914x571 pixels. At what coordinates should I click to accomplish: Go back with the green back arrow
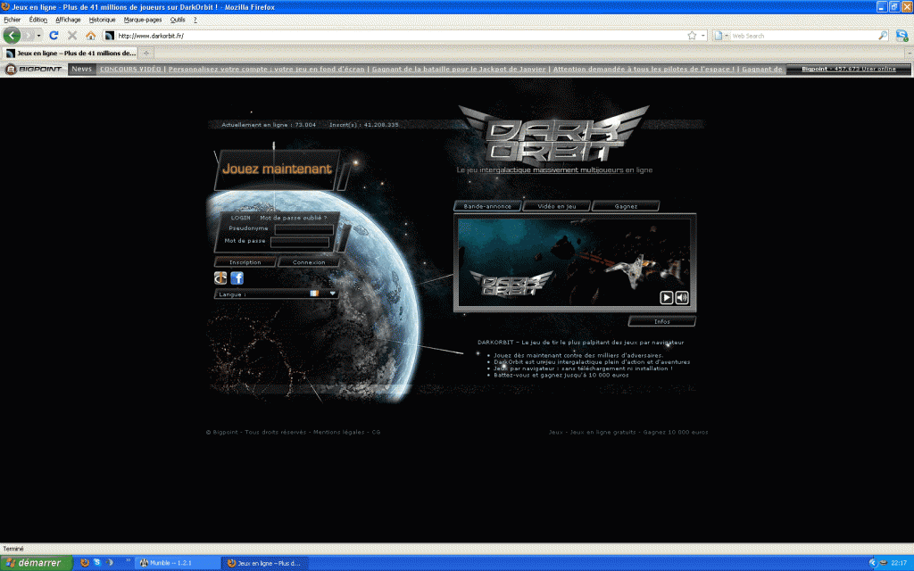pos(12,36)
